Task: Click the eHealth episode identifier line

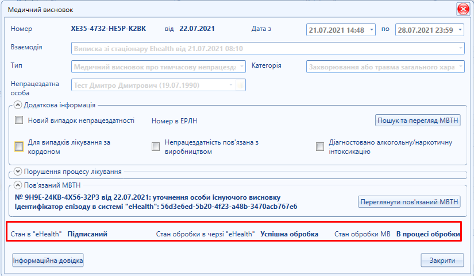Action: (x=156, y=207)
